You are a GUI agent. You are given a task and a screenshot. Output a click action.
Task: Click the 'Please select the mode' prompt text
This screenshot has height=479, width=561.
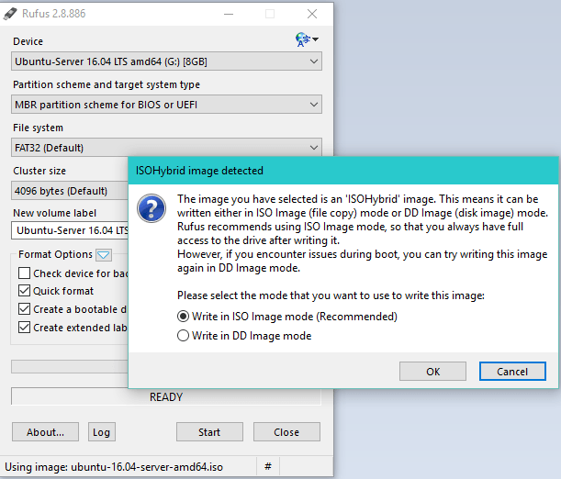tap(331, 295)
